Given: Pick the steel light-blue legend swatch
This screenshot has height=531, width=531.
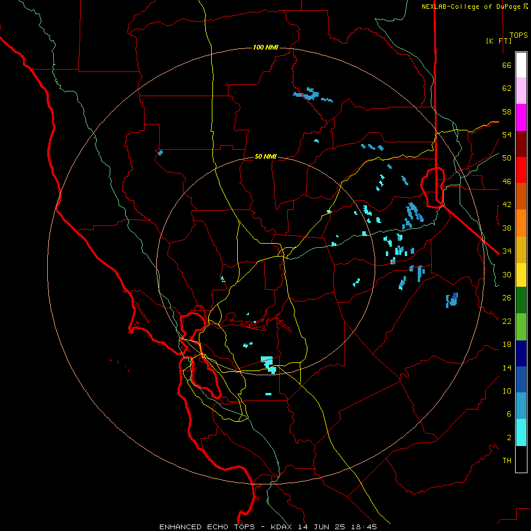Looking at the screenshot, I should [521, 405].
